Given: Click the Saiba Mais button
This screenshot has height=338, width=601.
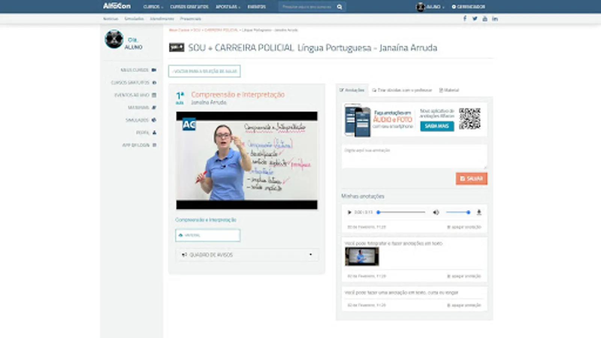Looking at the screenshot, I should 437,126.
